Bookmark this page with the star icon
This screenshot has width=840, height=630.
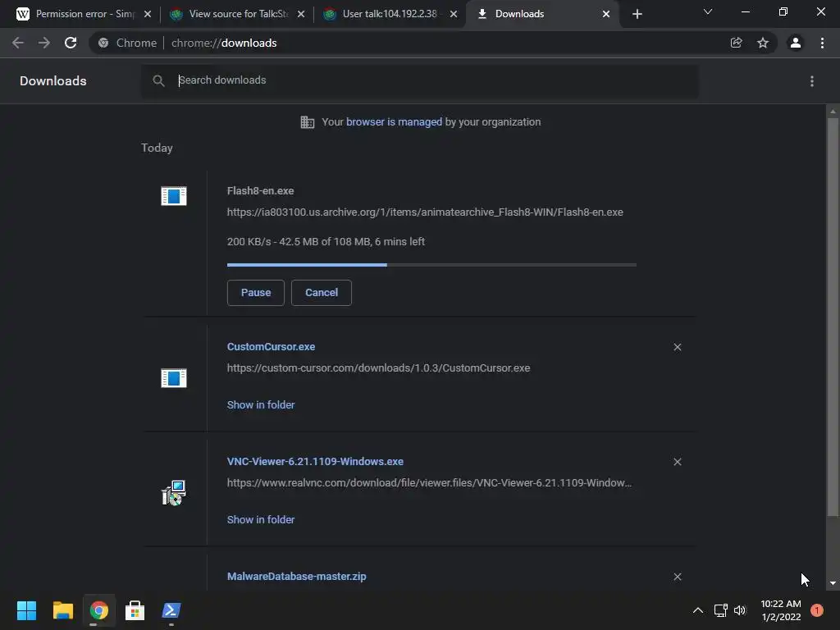763,43
